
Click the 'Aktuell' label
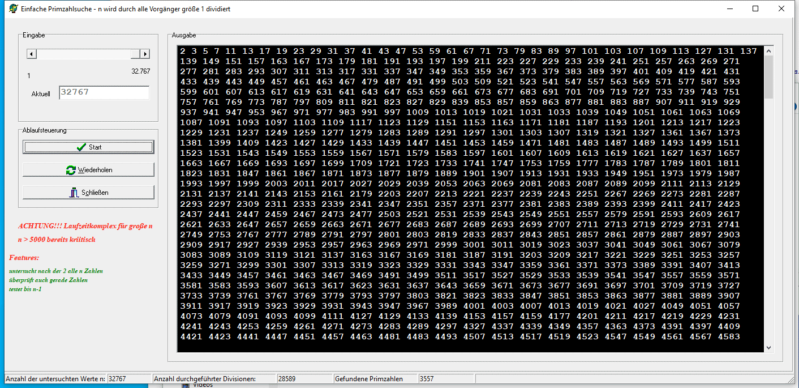pos(41,94)
